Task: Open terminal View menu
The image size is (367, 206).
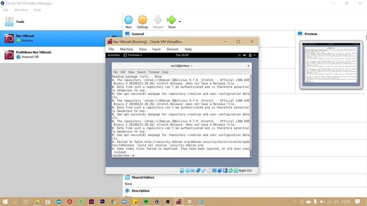Action: pos(131,72)
